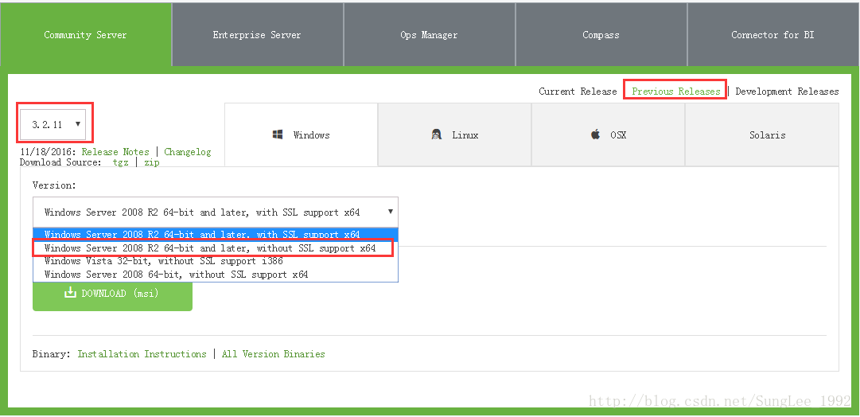This screenshot has width=860, height=417.
Task: Click the Current Release link
Action: (x=578, y=92)
